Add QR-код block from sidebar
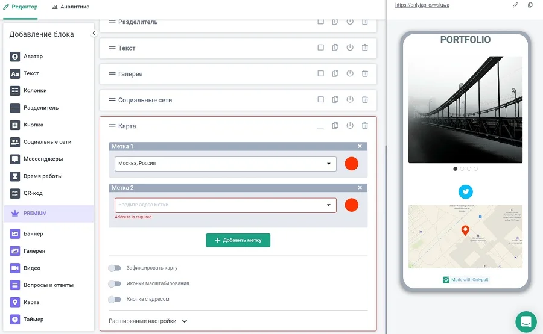 coord(33,193)
